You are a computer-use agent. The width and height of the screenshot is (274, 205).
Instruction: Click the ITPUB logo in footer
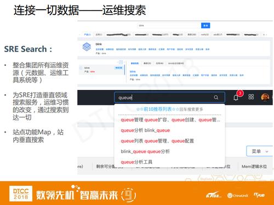click(259, 195)
